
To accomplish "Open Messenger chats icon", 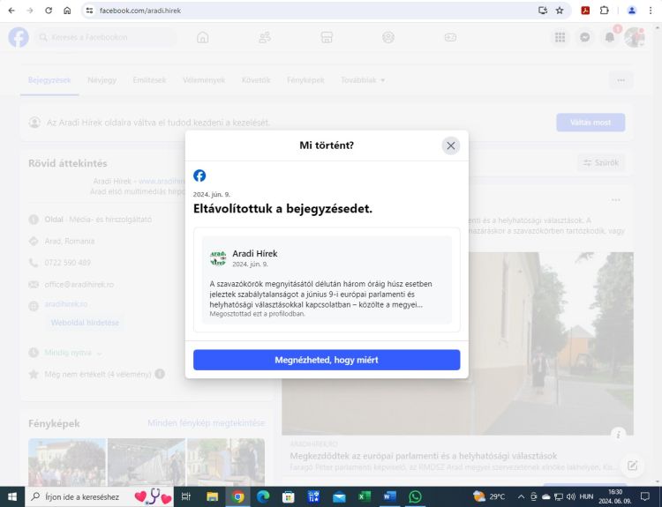I will (584, 38).
